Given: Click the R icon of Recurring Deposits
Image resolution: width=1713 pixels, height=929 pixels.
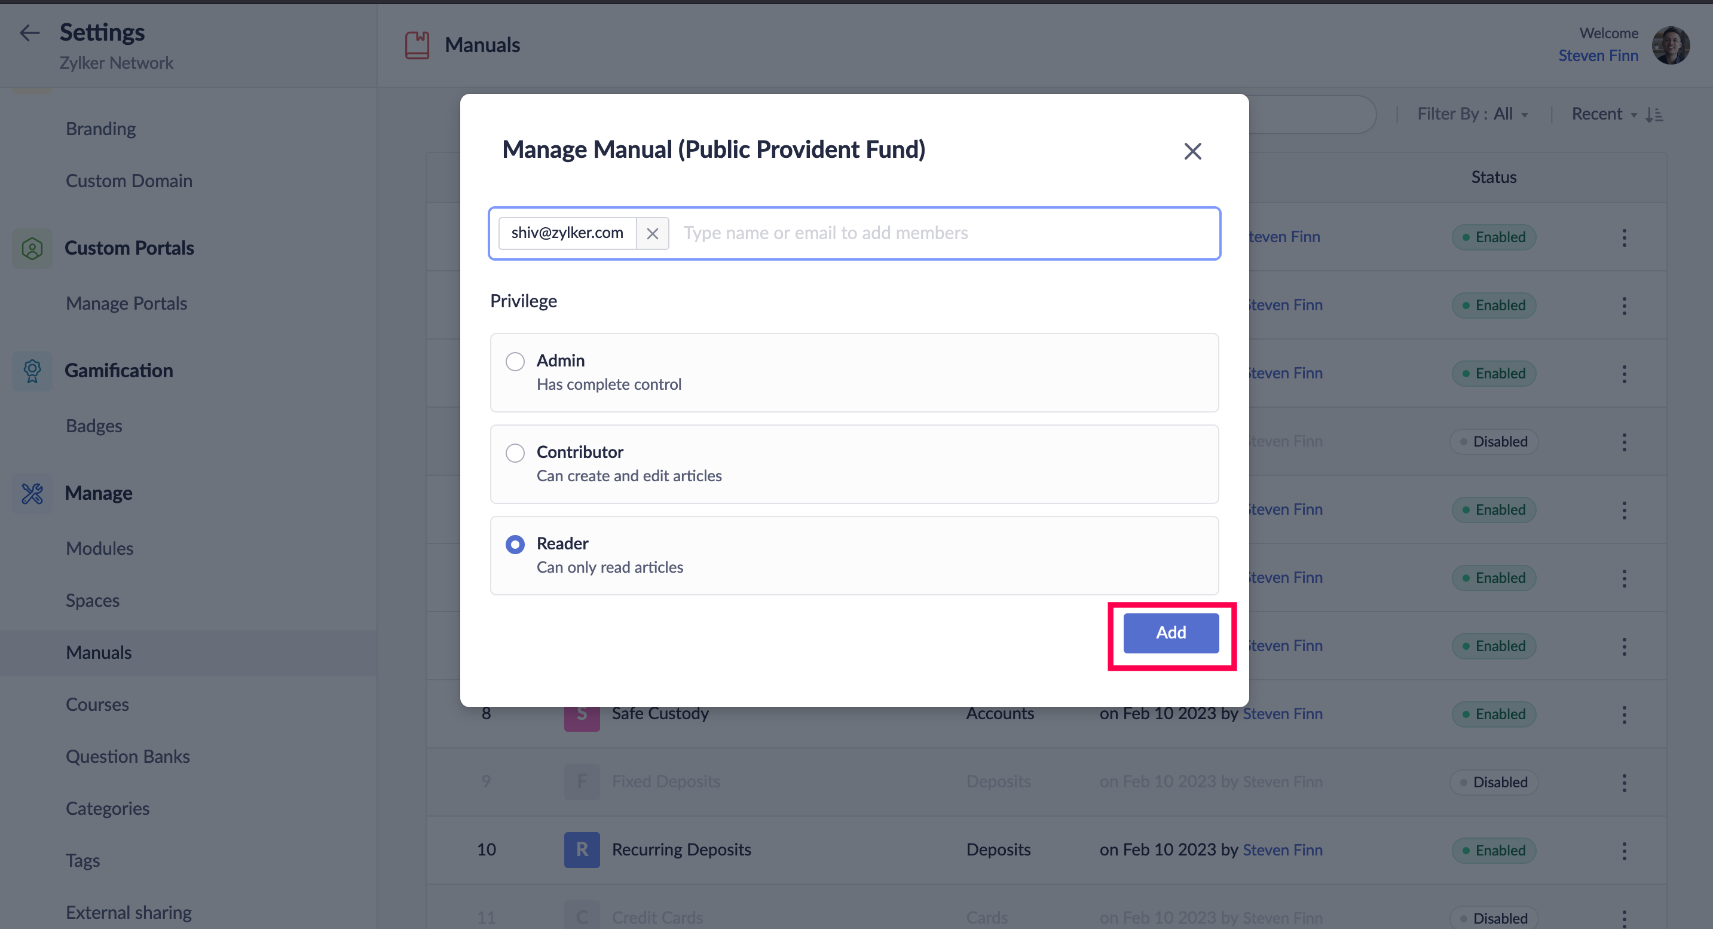Looking at the screenshot, I should pos(582,850).
